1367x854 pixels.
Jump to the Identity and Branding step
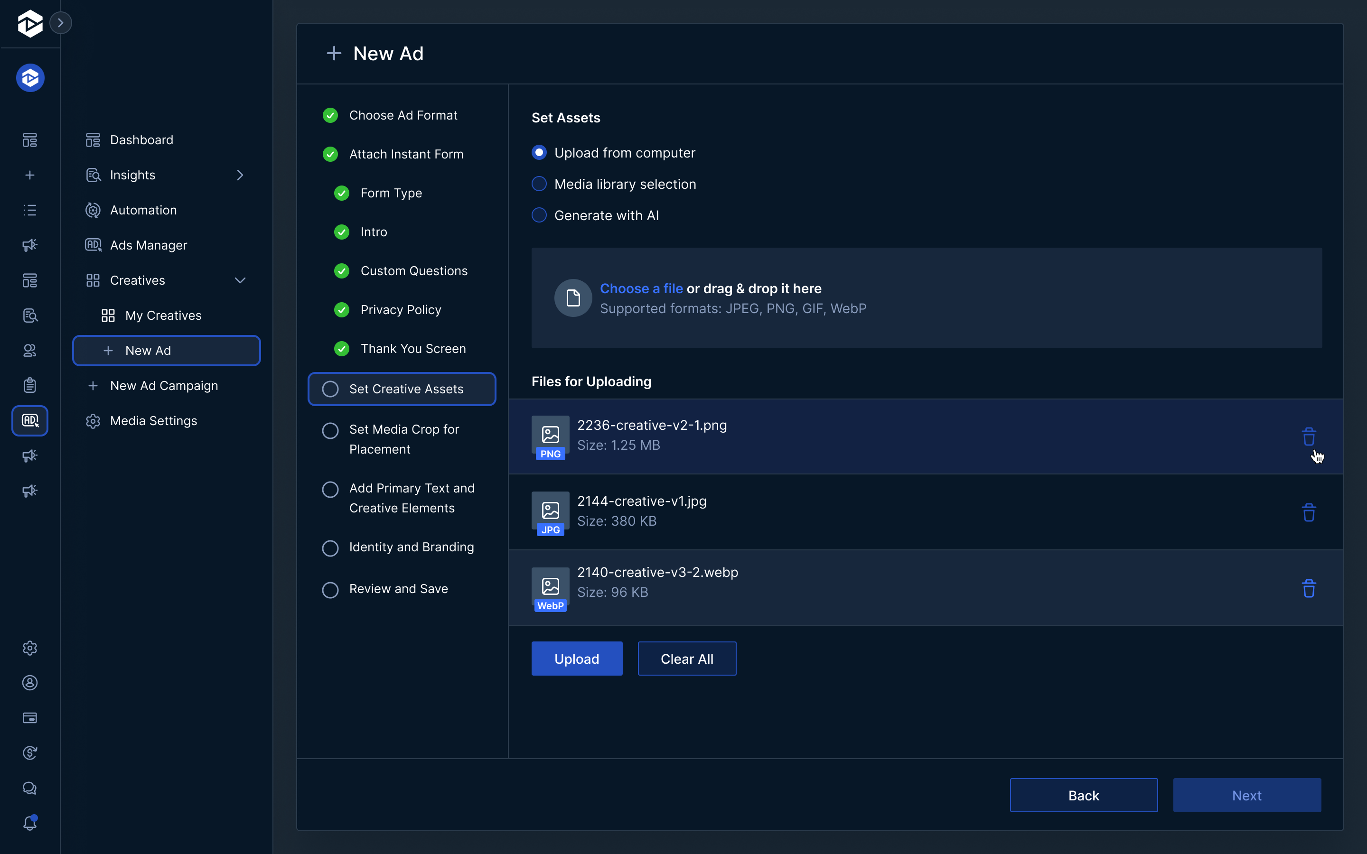point(411,548)
